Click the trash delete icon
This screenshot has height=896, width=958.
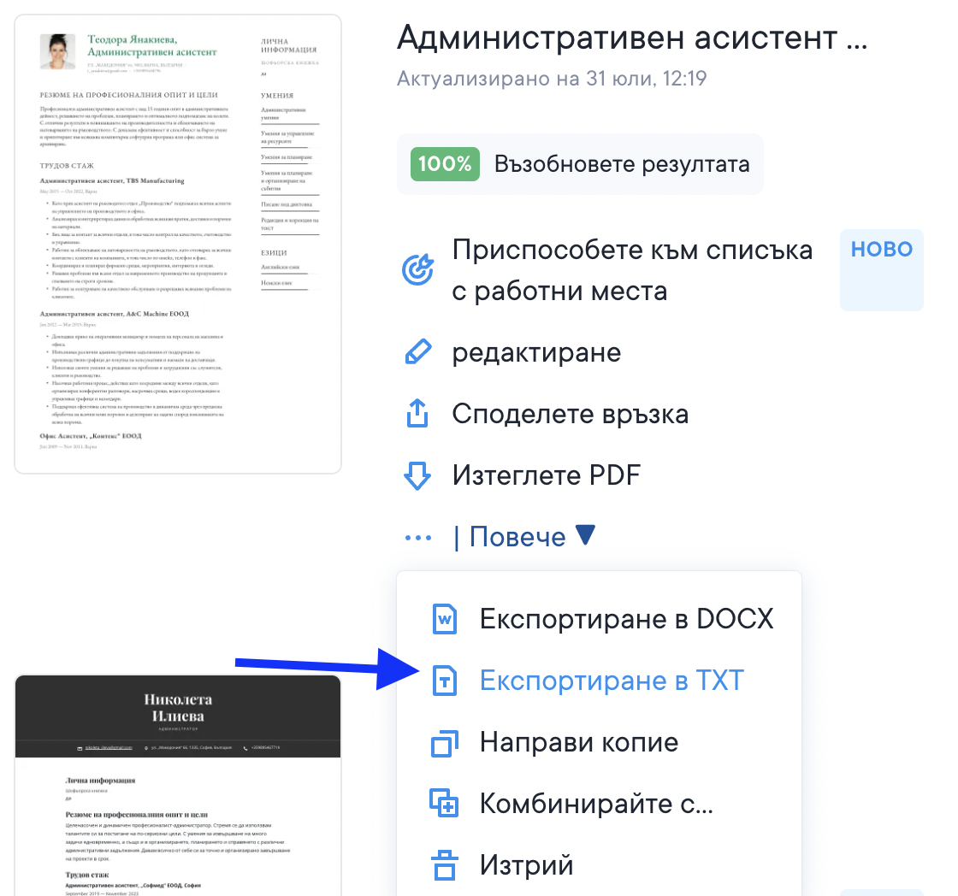445,865
